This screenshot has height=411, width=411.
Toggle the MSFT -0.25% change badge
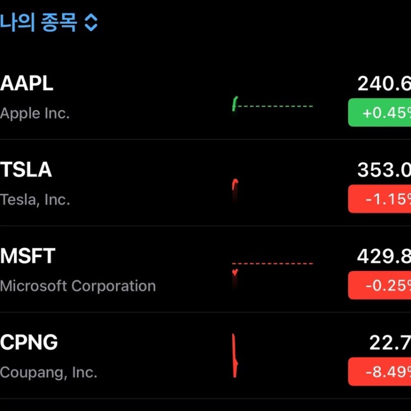pyautogui.click(x=380, y=285)
